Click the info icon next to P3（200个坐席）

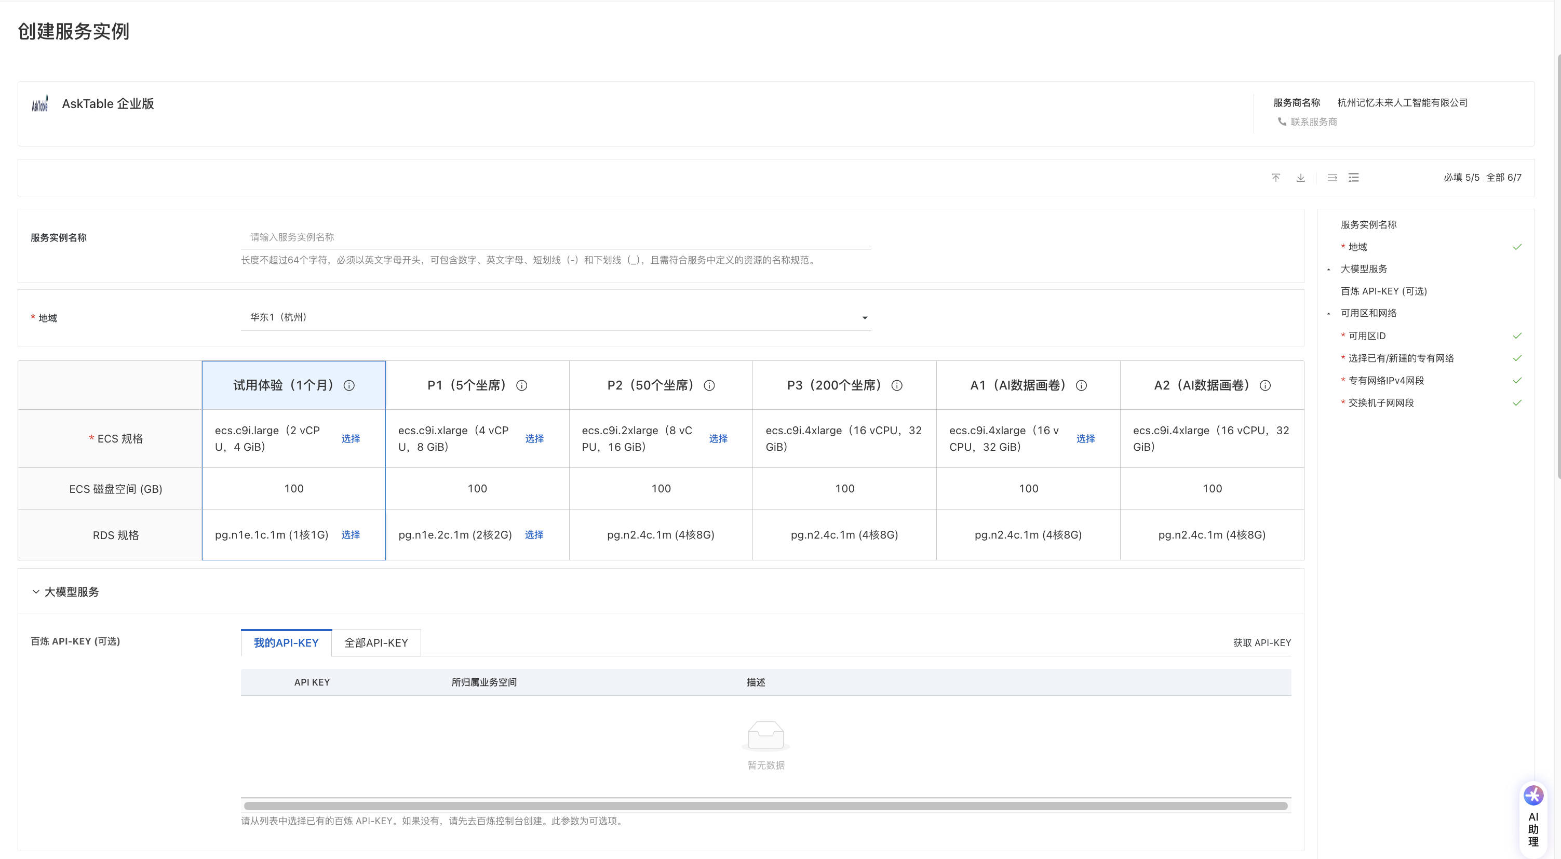point(897,385)
